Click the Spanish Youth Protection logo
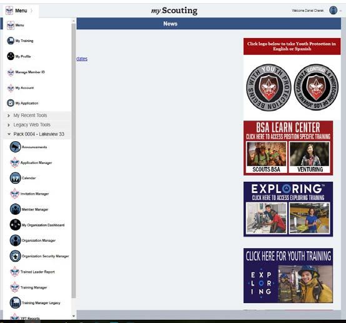 tap(316, 87)
